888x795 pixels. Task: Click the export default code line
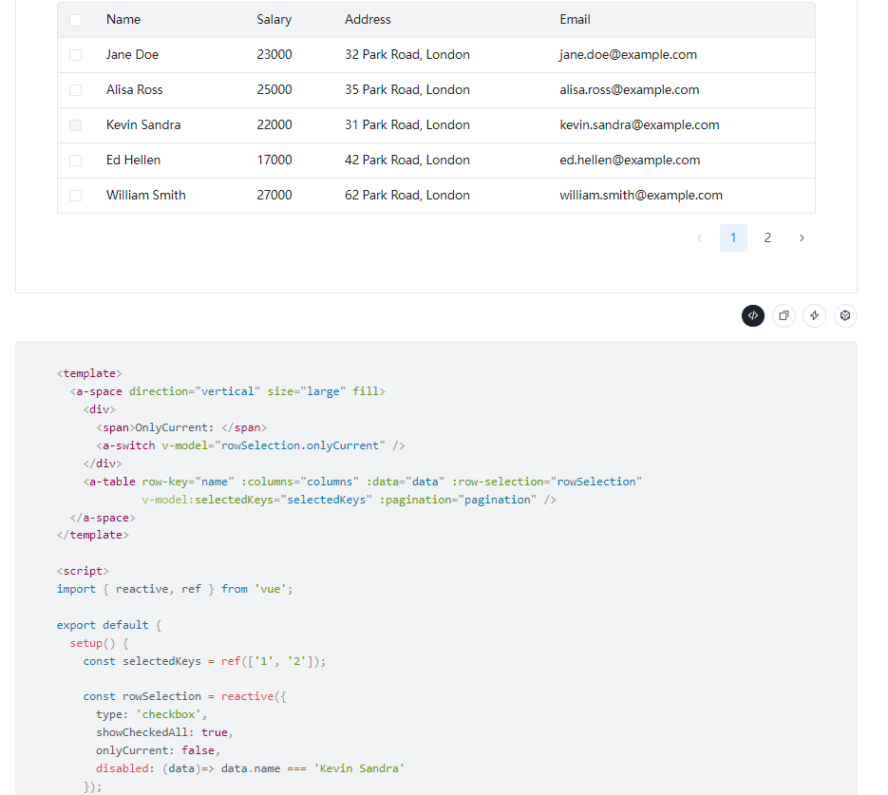coord(108,625)
